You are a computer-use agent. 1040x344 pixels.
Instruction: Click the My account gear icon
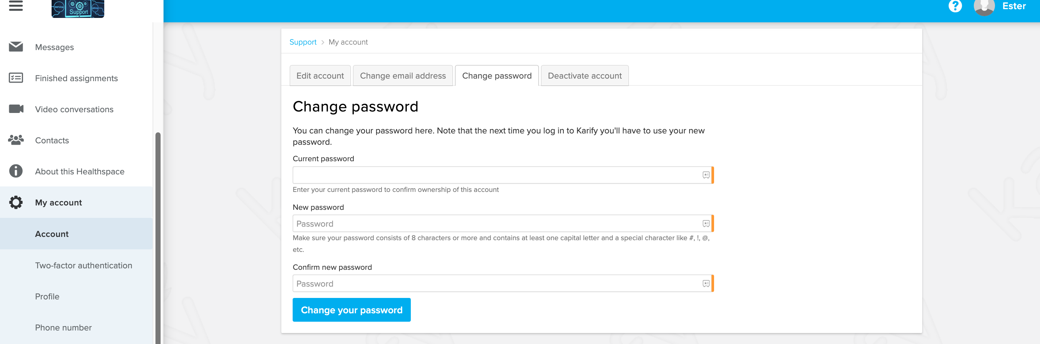click(x=16, y=202)
